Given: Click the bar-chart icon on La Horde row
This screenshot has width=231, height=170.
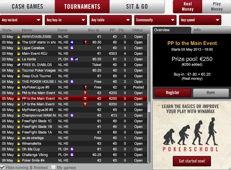Looking at the screenshot, I should click(76, 59).
